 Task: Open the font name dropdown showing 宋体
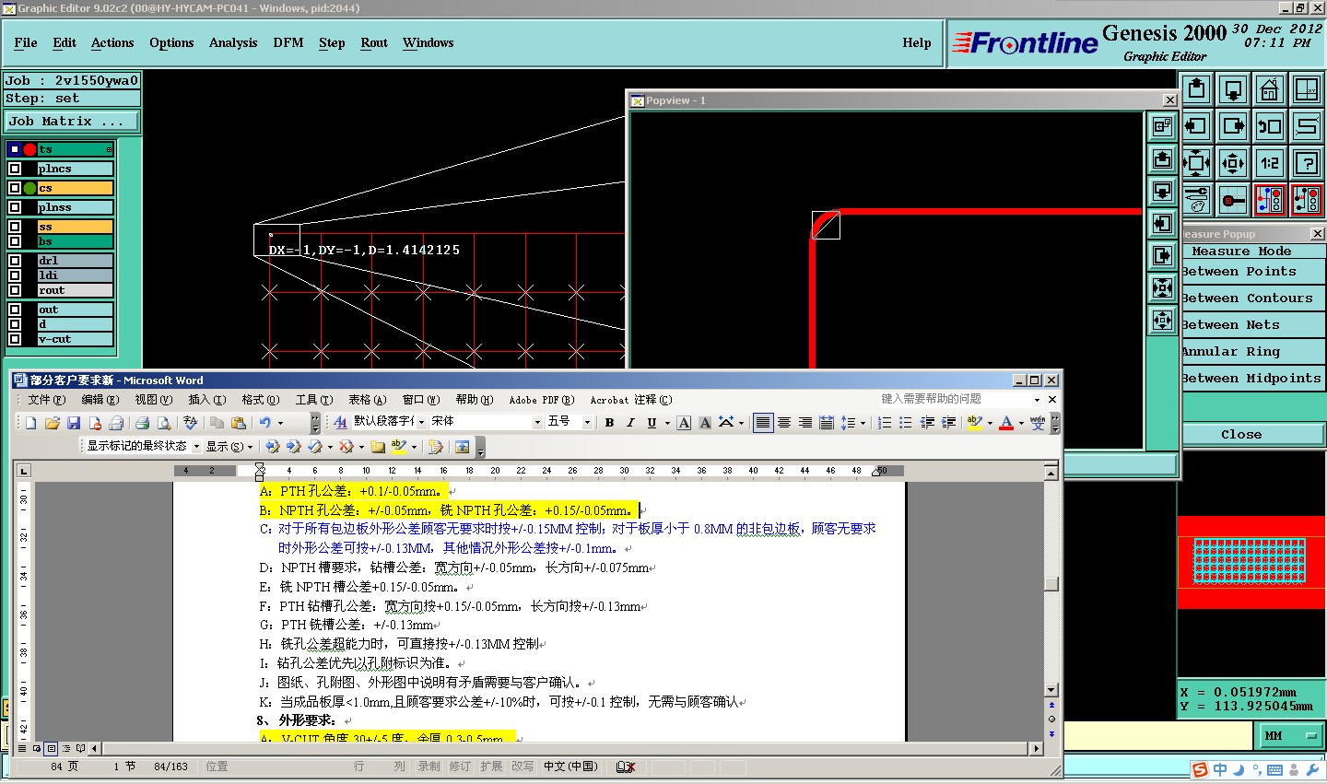pyautogui.click(x=537, y=422)
